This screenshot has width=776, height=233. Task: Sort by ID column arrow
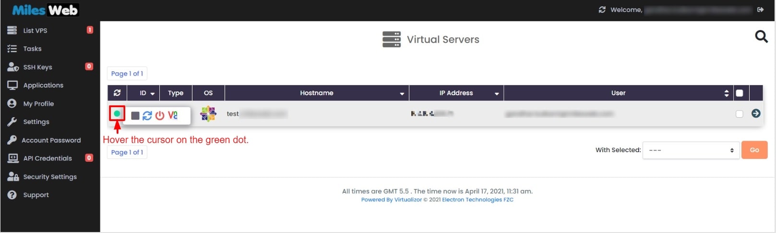(153, 94)
